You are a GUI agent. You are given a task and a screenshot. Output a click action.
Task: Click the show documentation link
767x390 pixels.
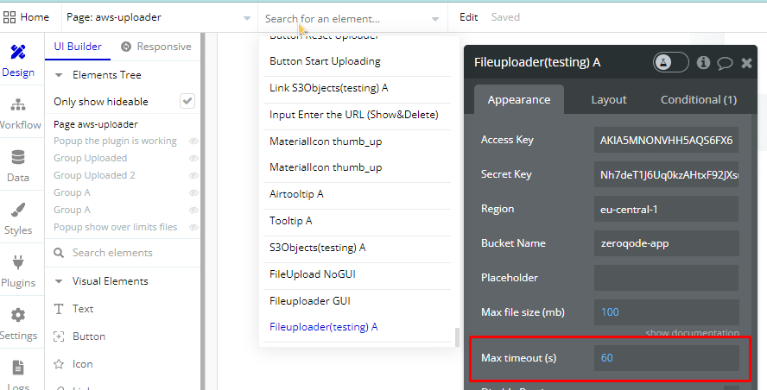click(x=692, y=333)
